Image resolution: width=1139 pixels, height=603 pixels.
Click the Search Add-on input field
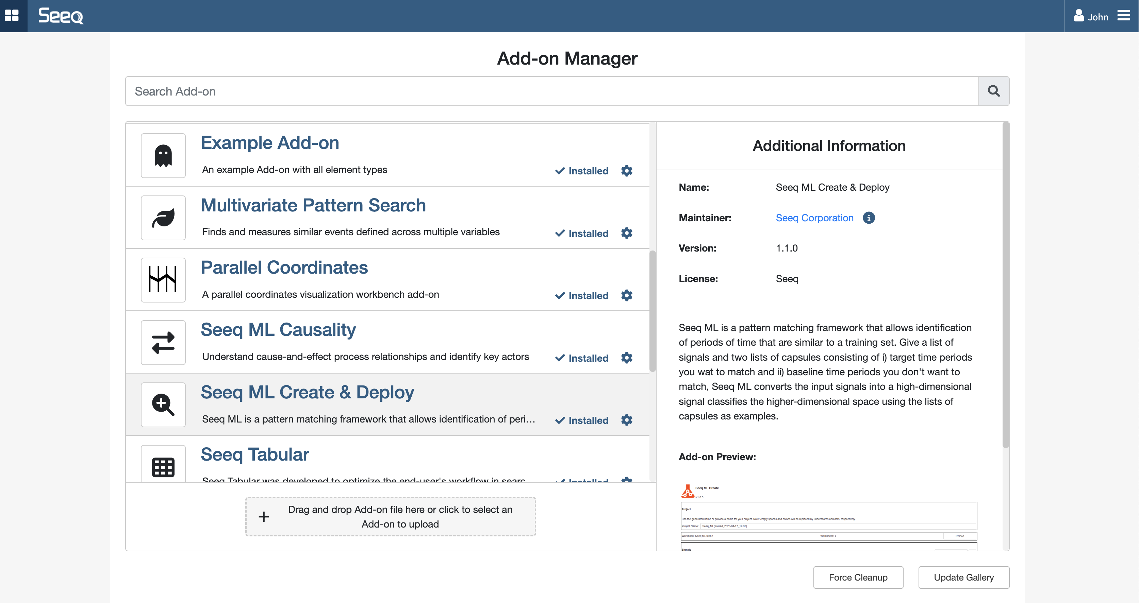(x=442, y=90)
